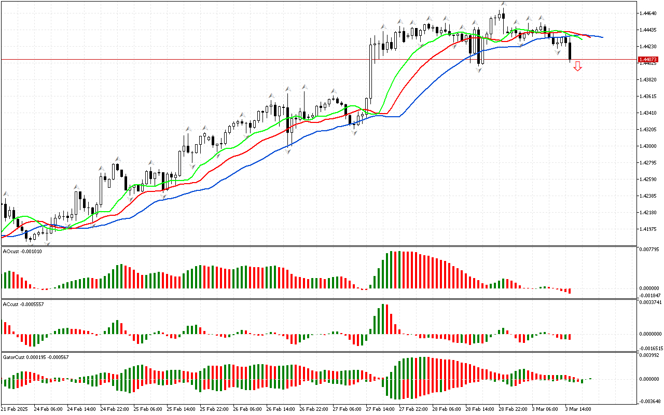Image resolution: width=664 pixels, height=415 pixels.
Task: Click price level 1.43000 on the axis
Action: pyautogui.click(x=648, y=146)
